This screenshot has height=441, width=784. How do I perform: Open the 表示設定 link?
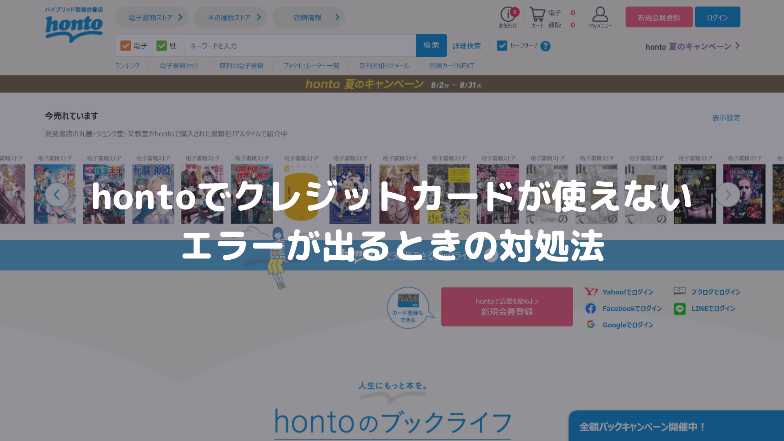pos(726,118)
